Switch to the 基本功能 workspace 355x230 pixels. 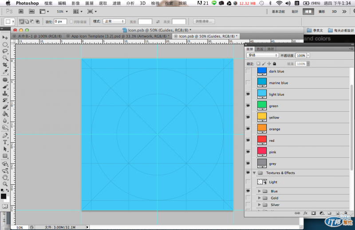point(278,12)
